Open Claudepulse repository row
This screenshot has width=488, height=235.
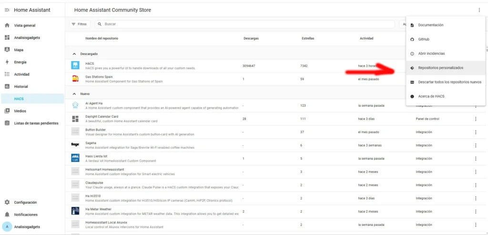click(276, 185)
